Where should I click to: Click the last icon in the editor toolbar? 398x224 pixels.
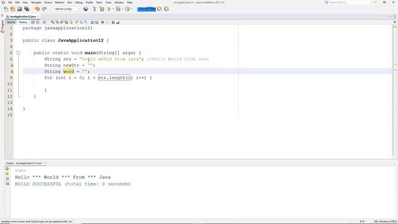pos(118,22)
